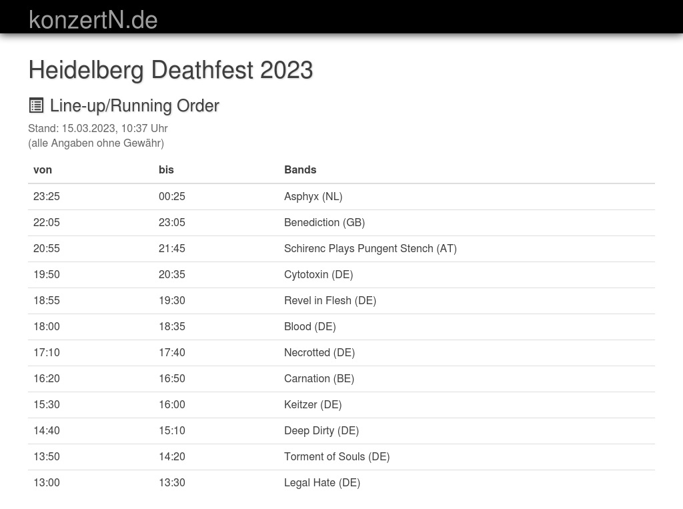Image resolution: width=683 pixels, height=509 pixels.
Task: Click the 'Bands' column header
Action: click(300, 169)
